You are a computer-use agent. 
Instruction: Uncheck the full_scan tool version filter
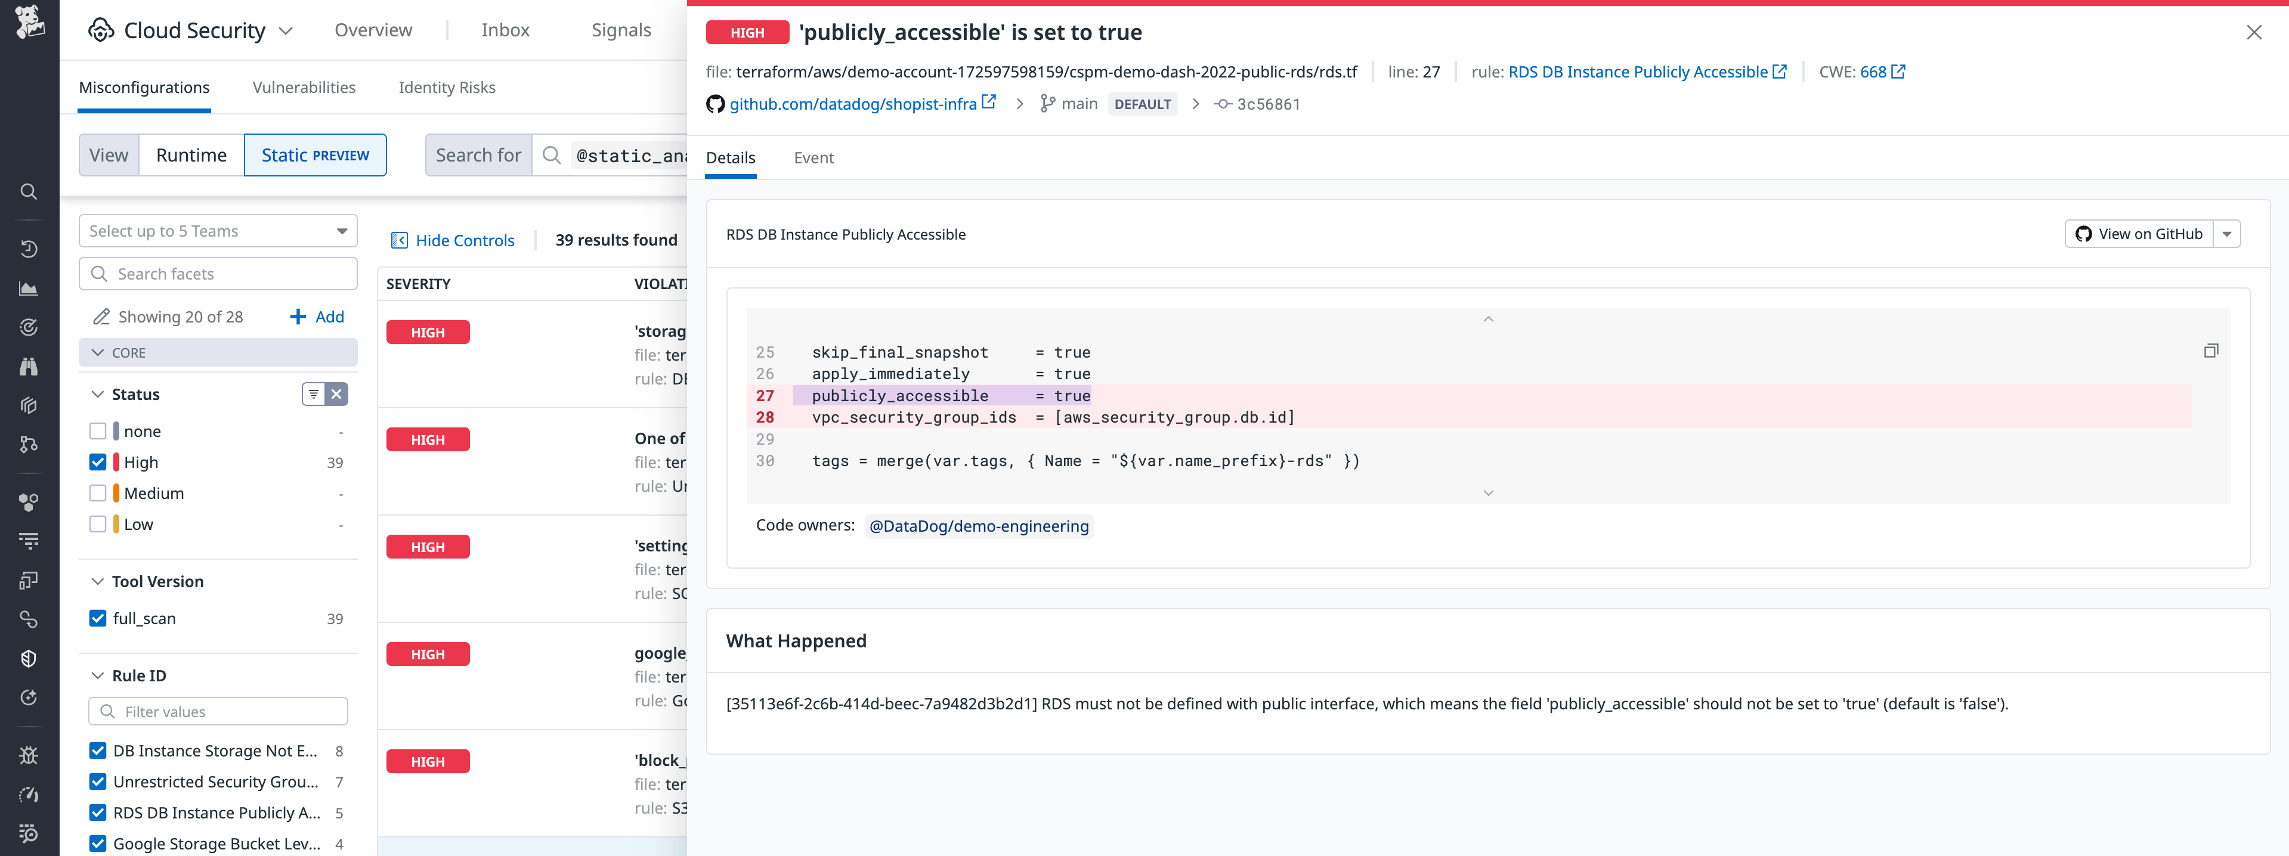(x=98, y=618)
